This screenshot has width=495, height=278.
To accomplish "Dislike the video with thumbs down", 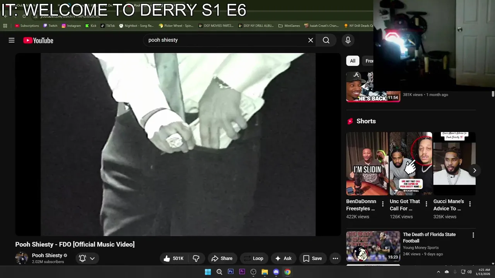I will click(196, 258).
